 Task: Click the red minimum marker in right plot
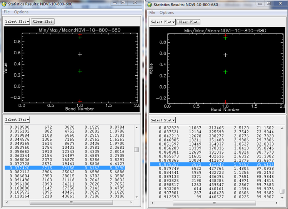click(x=226, y=102)
